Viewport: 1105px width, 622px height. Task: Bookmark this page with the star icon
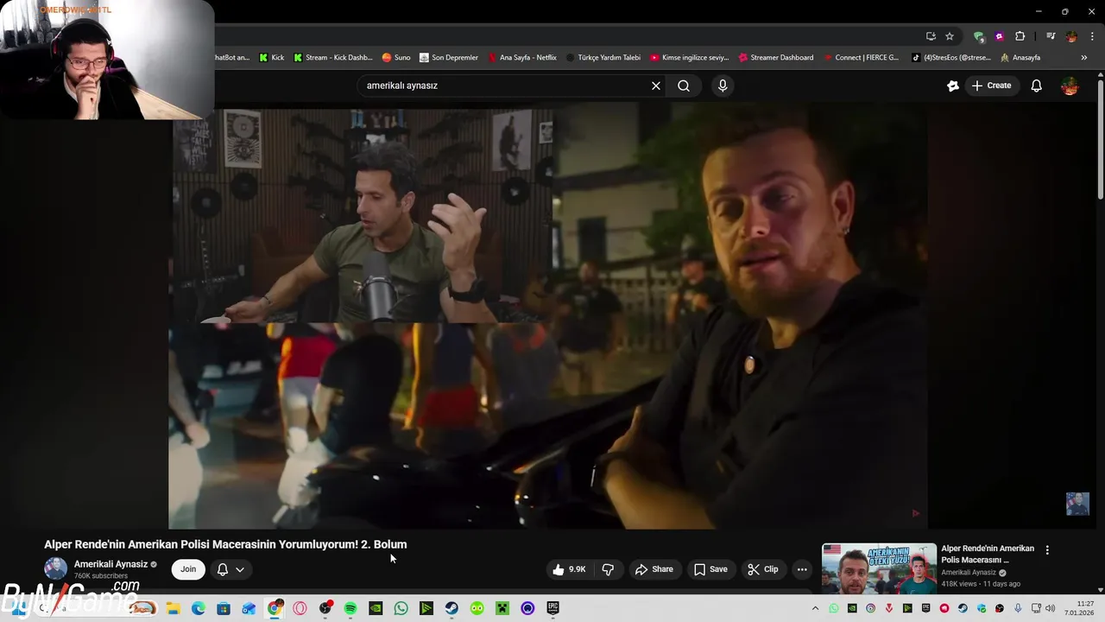click(x=950, y=36)
